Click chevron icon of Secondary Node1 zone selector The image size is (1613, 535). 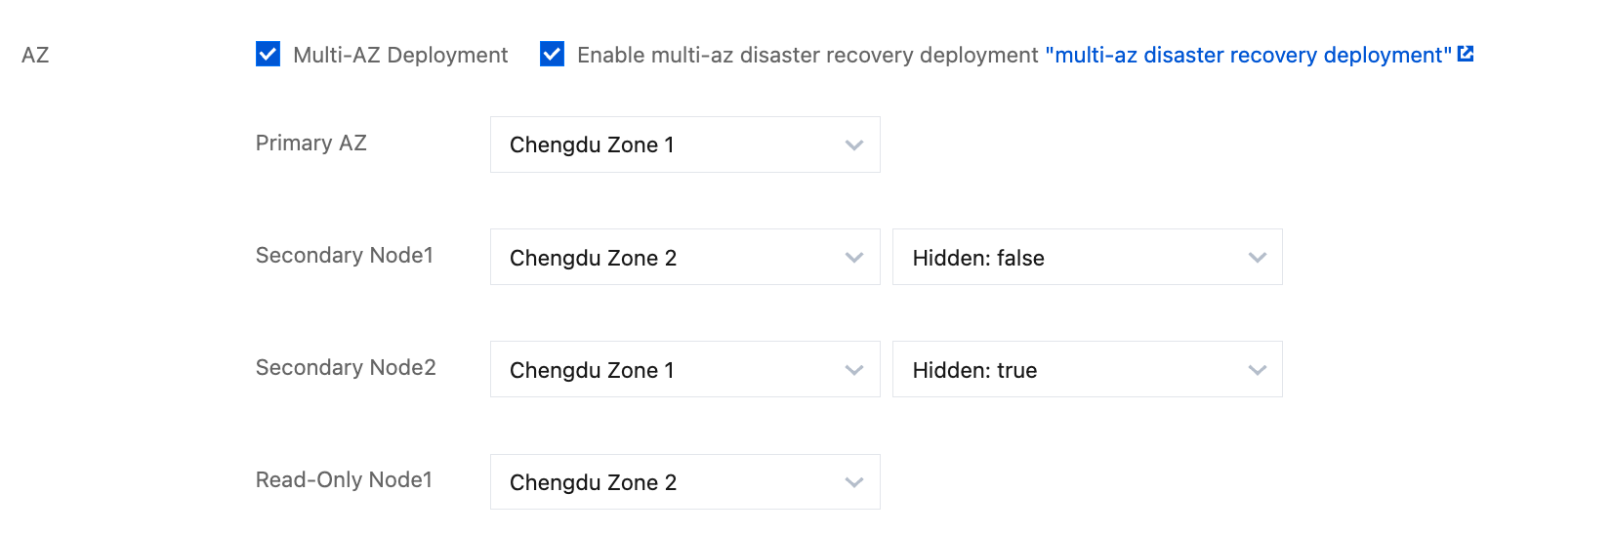[854, 258]
